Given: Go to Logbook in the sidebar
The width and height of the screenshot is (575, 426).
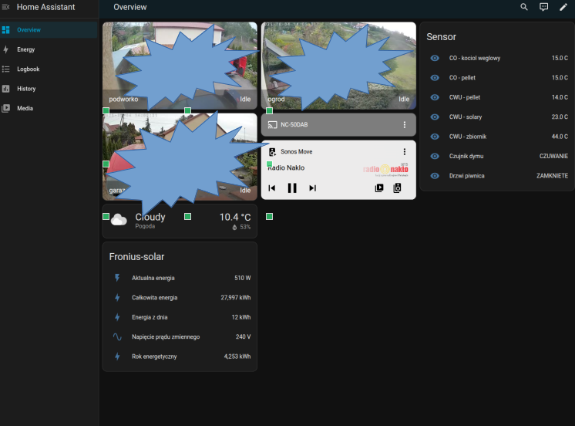Looking at the screenshot, I should pyautogui.click(x=29, y=69).
